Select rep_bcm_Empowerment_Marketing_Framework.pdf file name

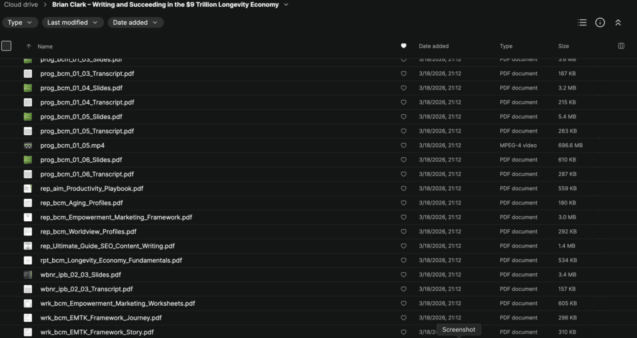(x=116, y=217)
